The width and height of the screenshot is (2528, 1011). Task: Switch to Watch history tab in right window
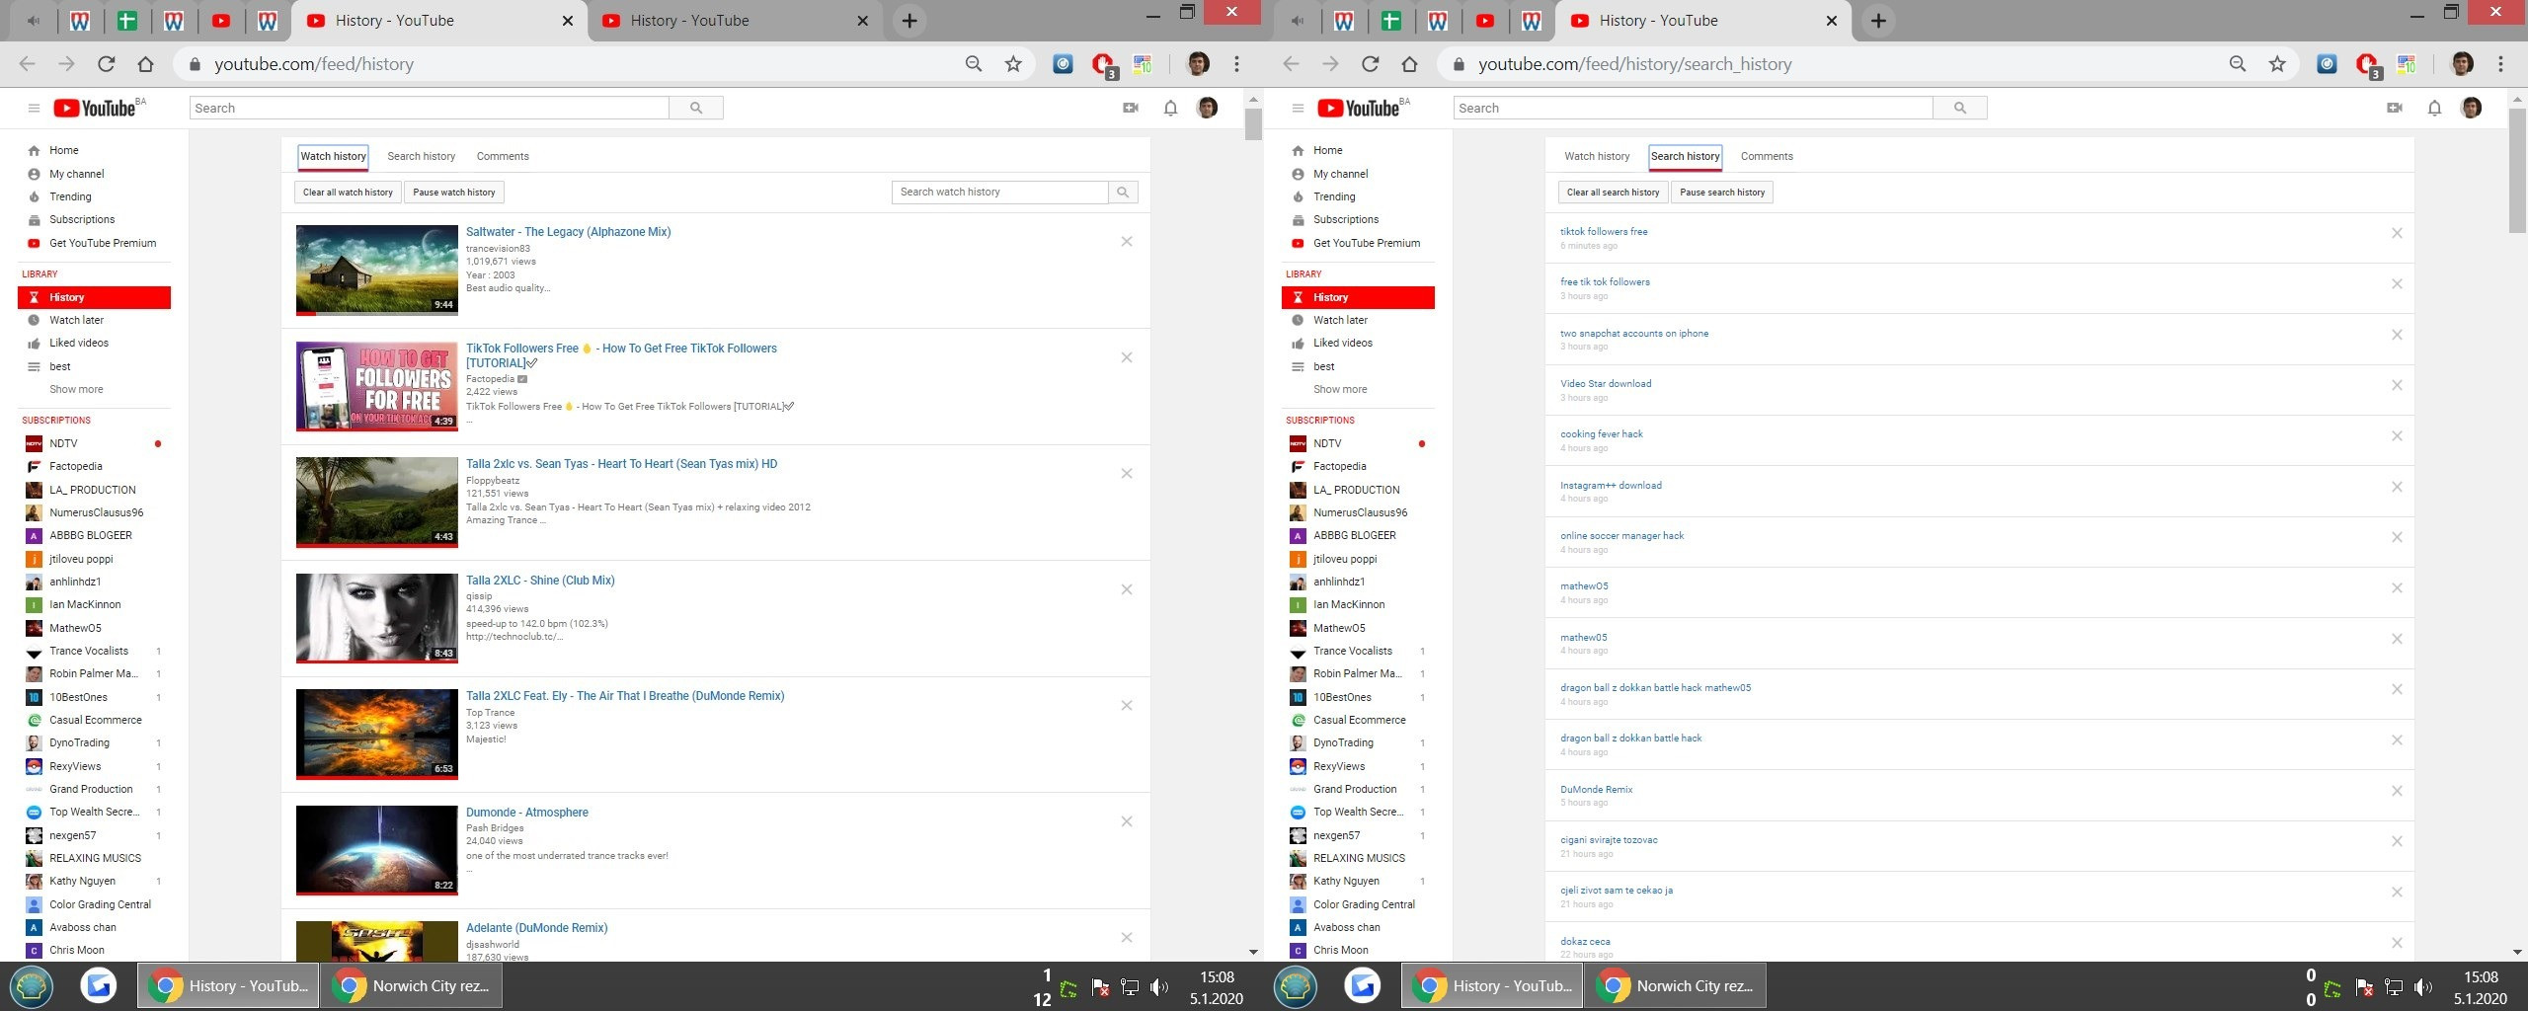coord(1597,156)
